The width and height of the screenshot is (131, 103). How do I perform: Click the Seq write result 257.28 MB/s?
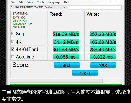(x=103, y=34)
